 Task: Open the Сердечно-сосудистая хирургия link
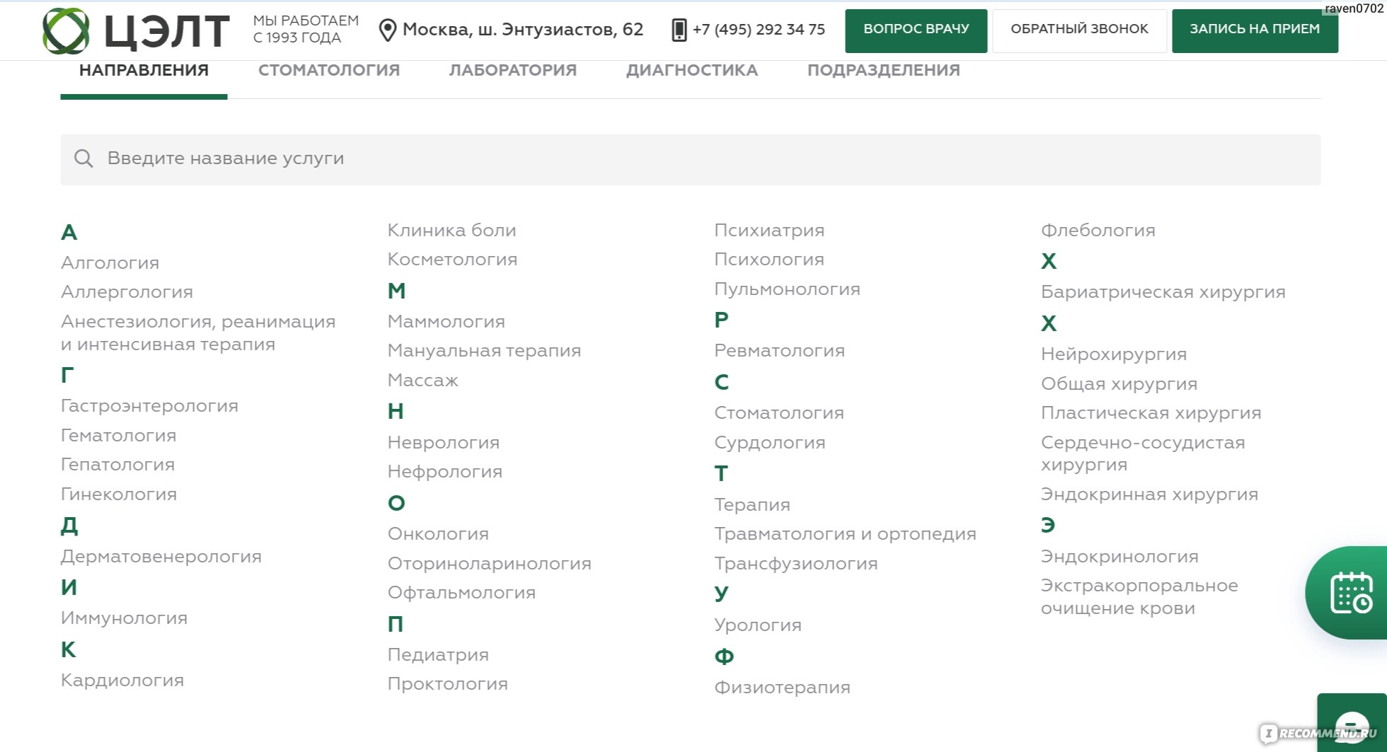[1143, 453]
